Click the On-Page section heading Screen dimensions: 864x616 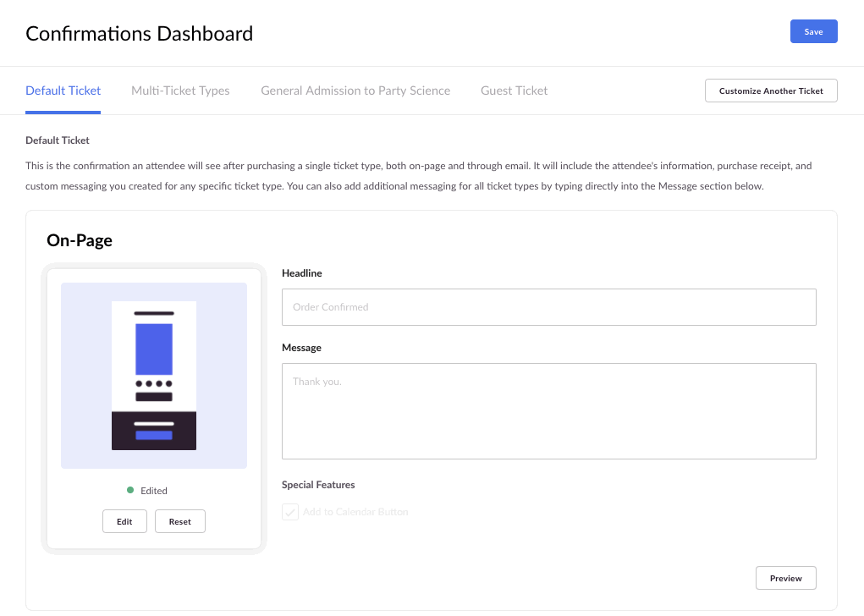click(80, 240)
